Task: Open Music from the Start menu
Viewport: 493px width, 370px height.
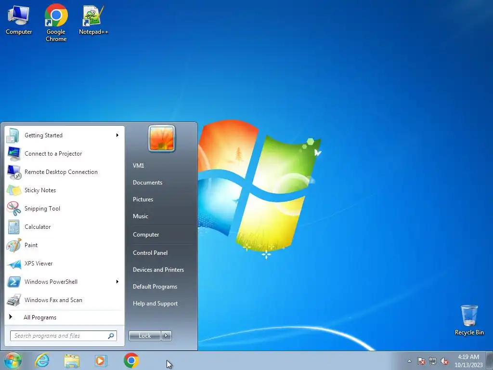Action: (141, 216)
